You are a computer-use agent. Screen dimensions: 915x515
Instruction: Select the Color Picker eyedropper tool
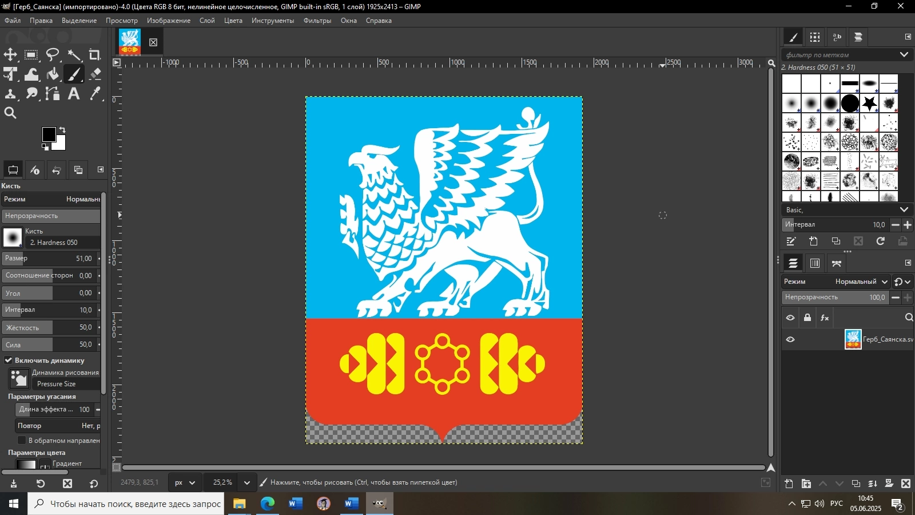pos(96,94)
